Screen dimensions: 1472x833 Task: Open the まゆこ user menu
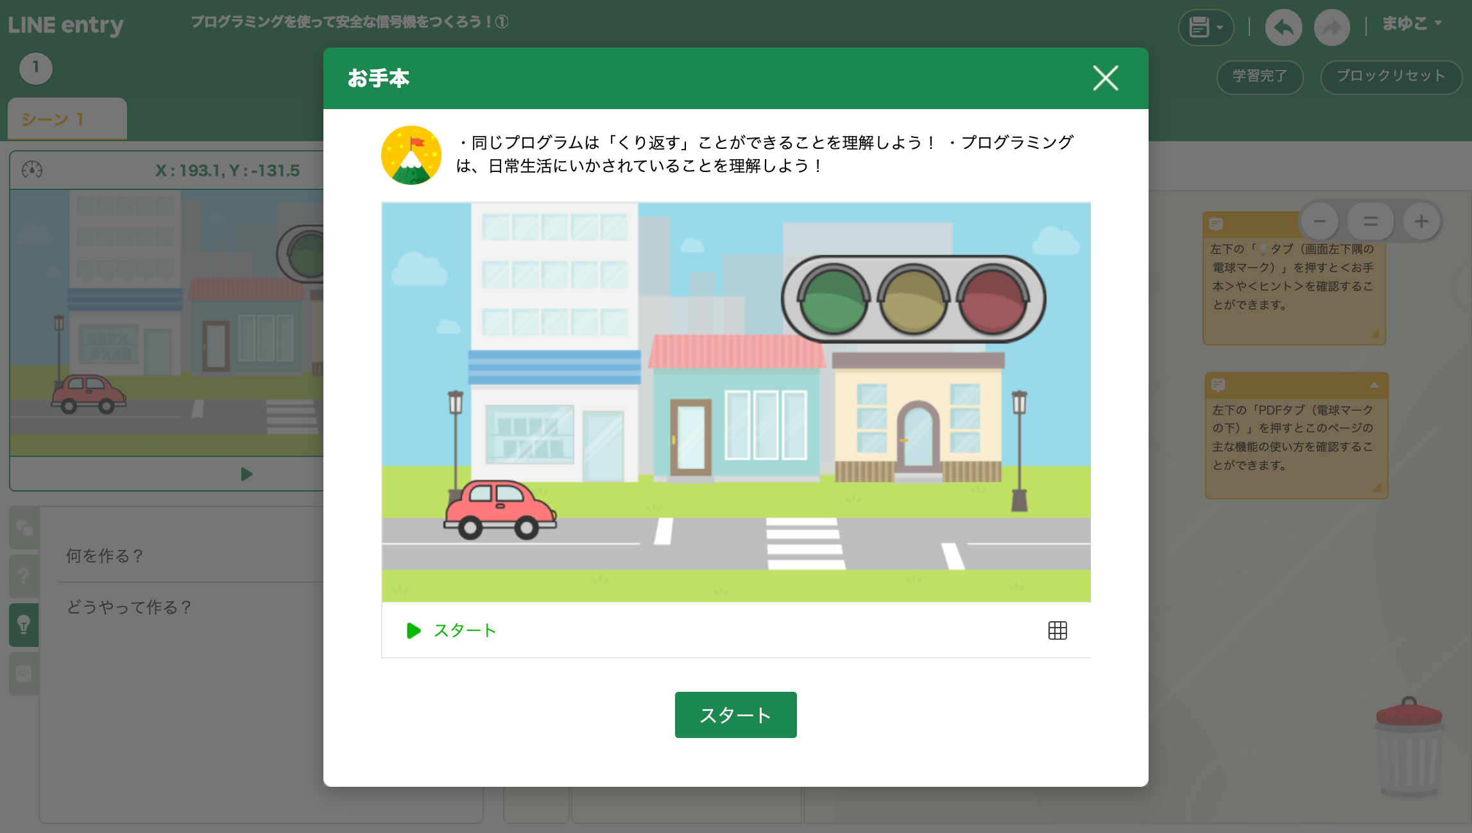pyautogui.click(x=1412, y=24)
